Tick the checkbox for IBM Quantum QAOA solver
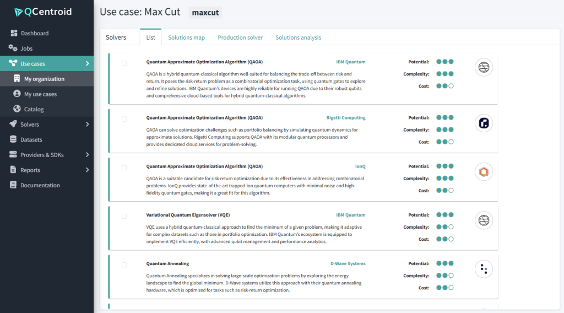The width and height of the screenshot is (564, 313). [124, 63]
